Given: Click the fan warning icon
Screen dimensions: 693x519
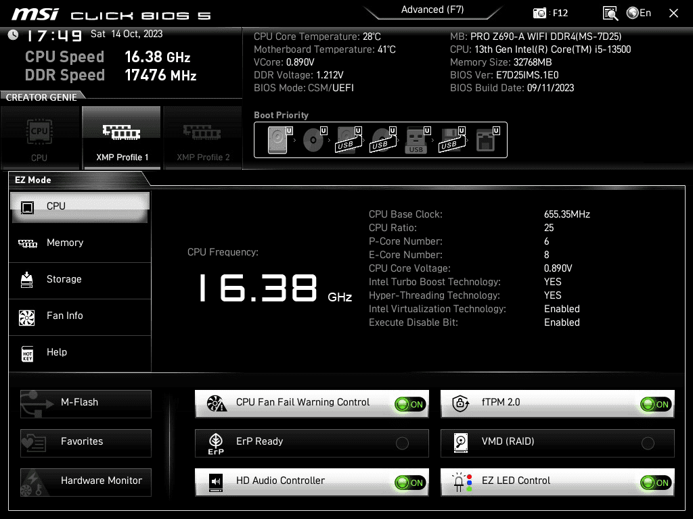Looking at the screenshot, I should [x=217, y=403].
